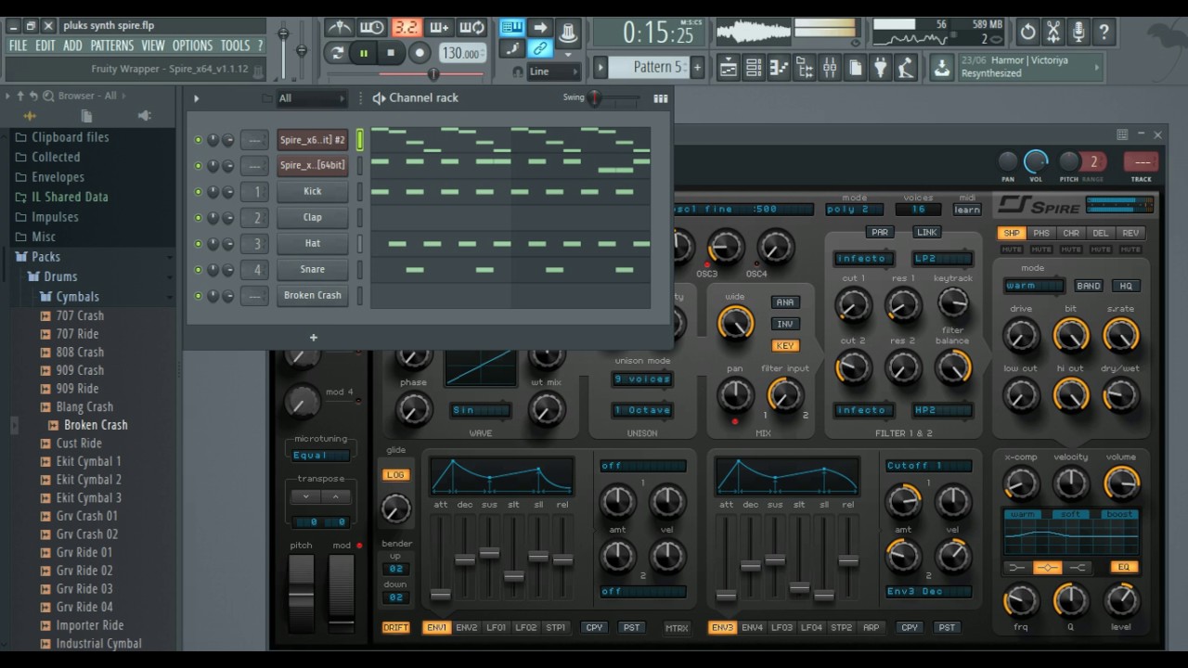Click the Kick channel button
Viewport: 1188px width, 668px height.
click(x=313, y=191)
